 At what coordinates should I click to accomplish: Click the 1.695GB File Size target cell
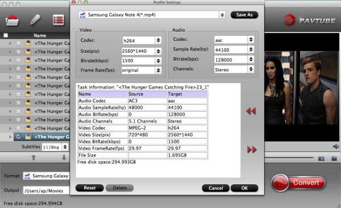(187, 155)
